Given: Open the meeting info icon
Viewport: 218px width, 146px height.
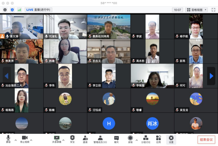Looking at the screenshot, I should 5,10.
